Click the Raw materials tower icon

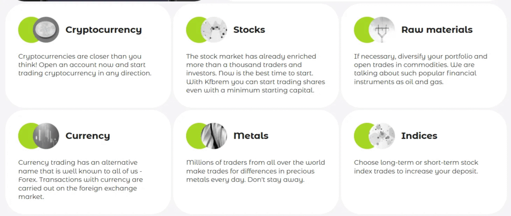coord(382,30)
